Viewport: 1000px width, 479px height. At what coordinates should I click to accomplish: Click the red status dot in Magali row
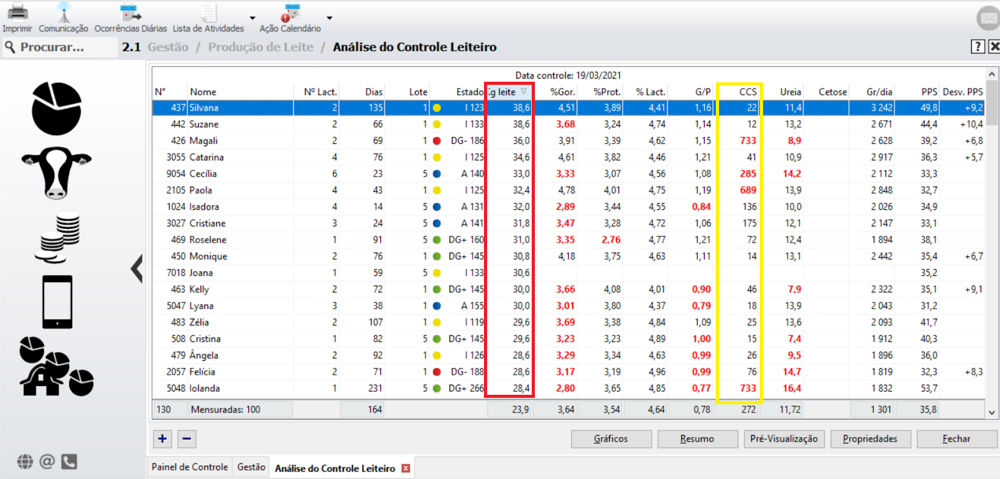437,141
